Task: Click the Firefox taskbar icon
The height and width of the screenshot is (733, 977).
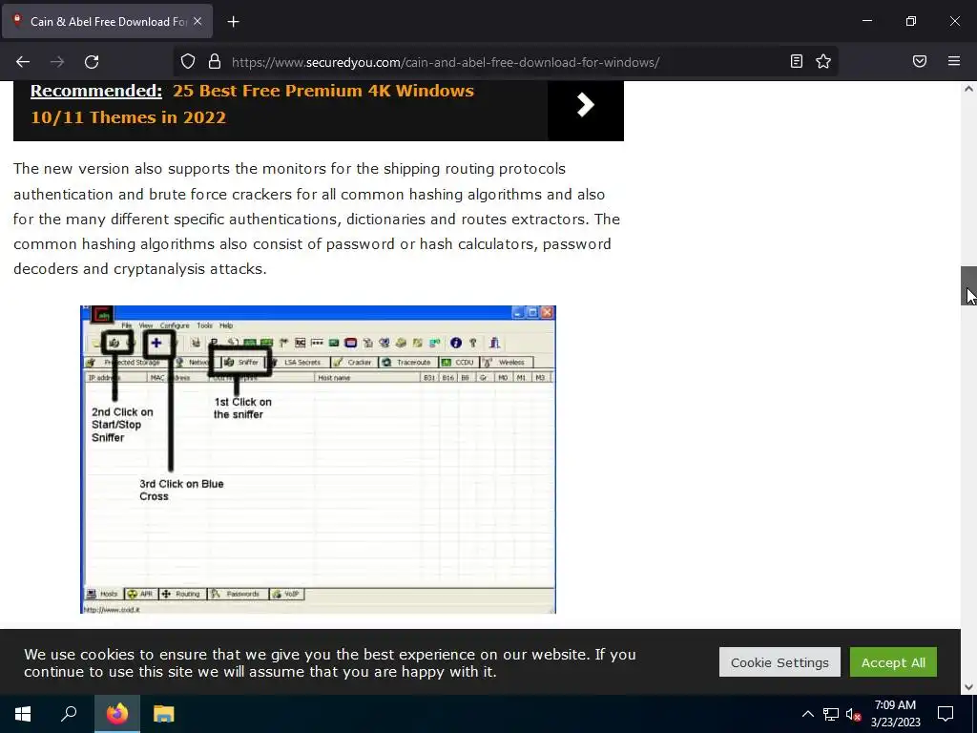Action: pyautogui.click(x=117, y=714)
